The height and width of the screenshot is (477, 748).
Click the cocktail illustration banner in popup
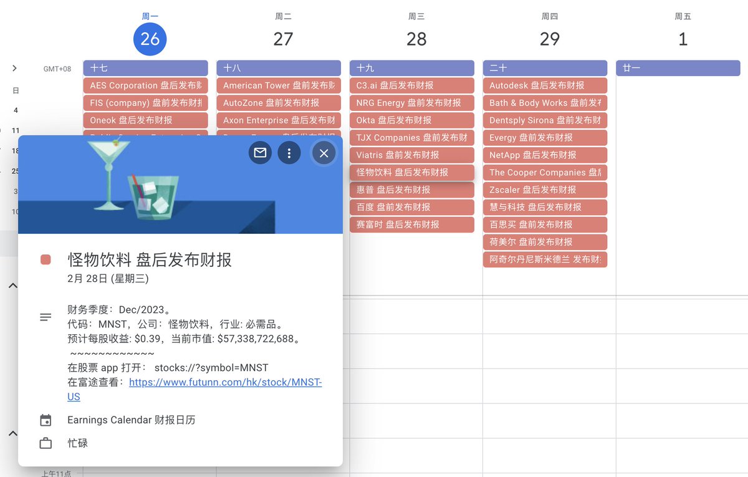pyautogui.click(x=181, y=185)
